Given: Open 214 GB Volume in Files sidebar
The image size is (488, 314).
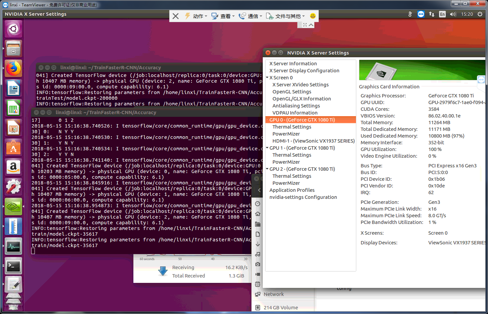Looking at the screenshot, I should [281, 308].
